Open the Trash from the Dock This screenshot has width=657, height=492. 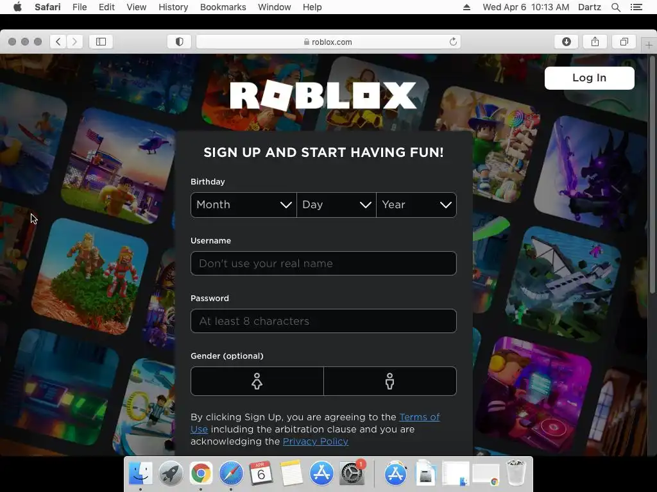pyautogui.click(x=516, y=473)
